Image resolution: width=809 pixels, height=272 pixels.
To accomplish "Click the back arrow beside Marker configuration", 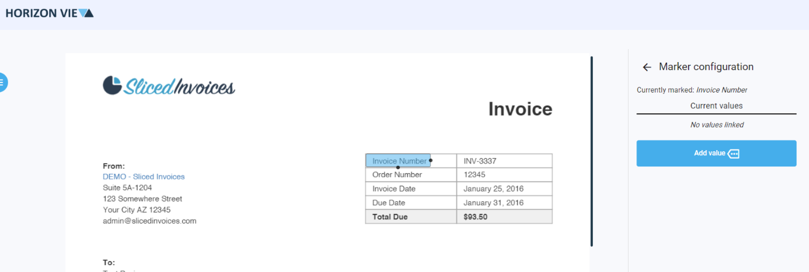I will tap(647, 67).
